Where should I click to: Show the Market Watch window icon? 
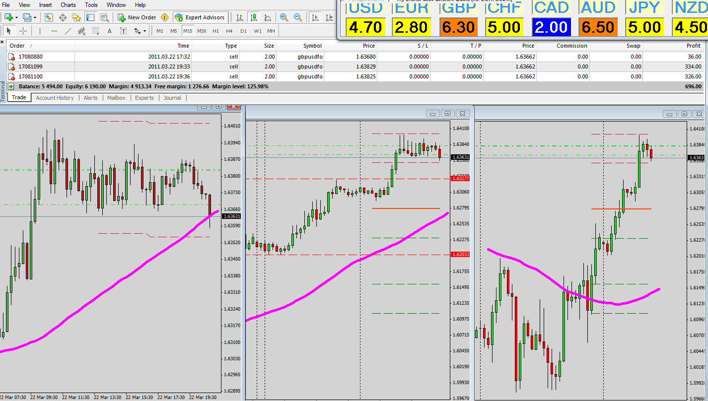click(49, 17)
